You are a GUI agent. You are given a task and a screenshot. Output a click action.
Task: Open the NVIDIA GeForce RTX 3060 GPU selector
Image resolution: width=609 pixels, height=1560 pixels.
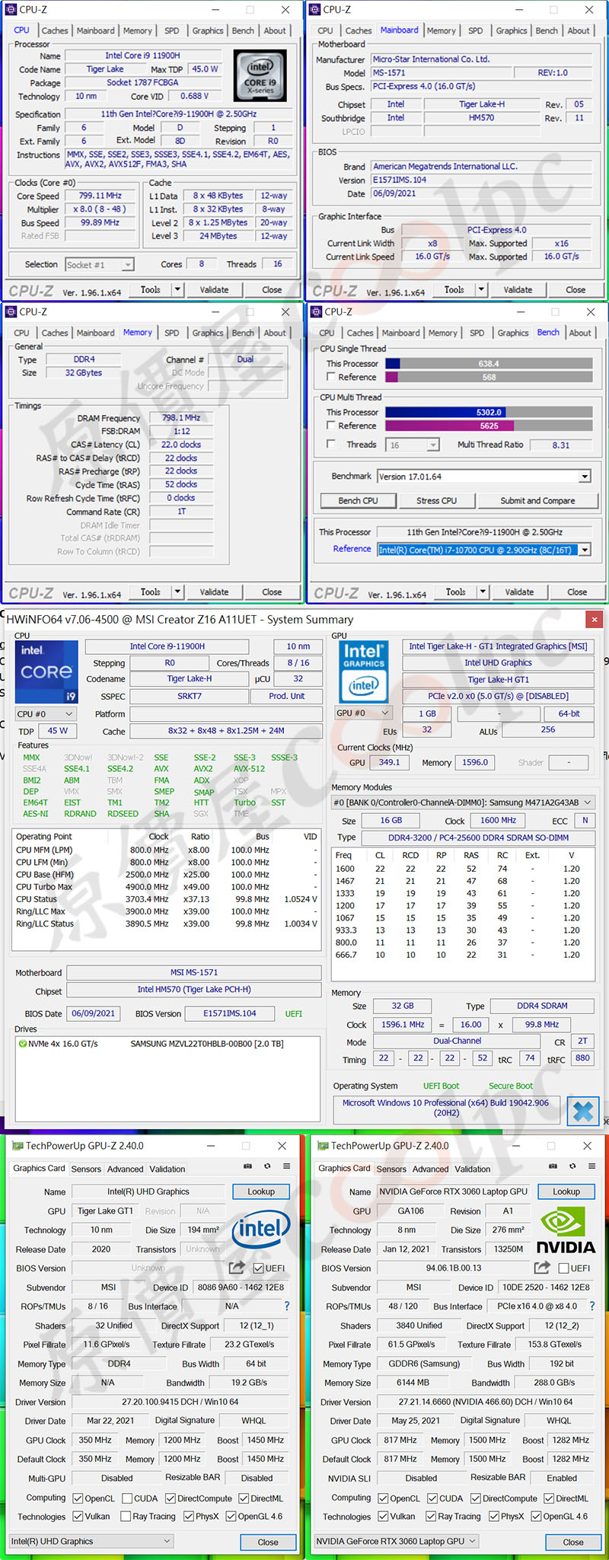point(397,1541)
